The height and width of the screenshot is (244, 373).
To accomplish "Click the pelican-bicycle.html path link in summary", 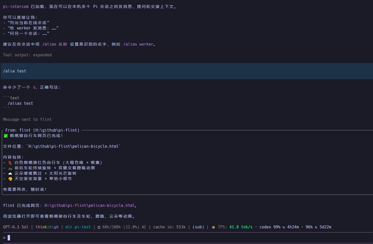I will point(90,206).
